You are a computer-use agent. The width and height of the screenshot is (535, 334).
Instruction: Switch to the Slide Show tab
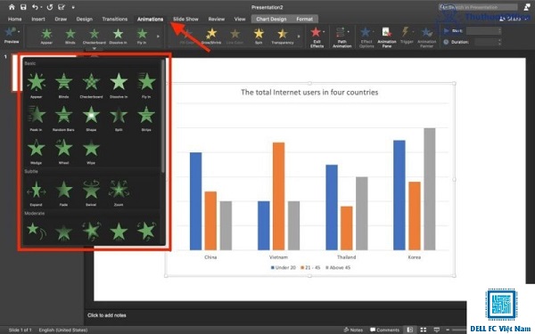(x=185, y=19)
